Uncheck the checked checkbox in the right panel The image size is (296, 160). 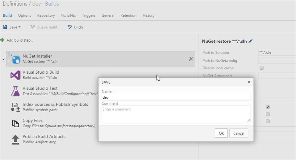coord(268,107)
